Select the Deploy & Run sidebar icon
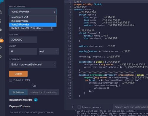Screen dimensions: 148x116 (x=1, y=30)
